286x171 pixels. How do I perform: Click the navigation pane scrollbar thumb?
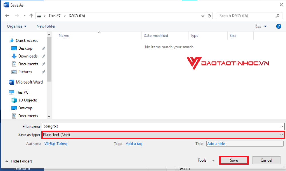click(x=49, y=59)
